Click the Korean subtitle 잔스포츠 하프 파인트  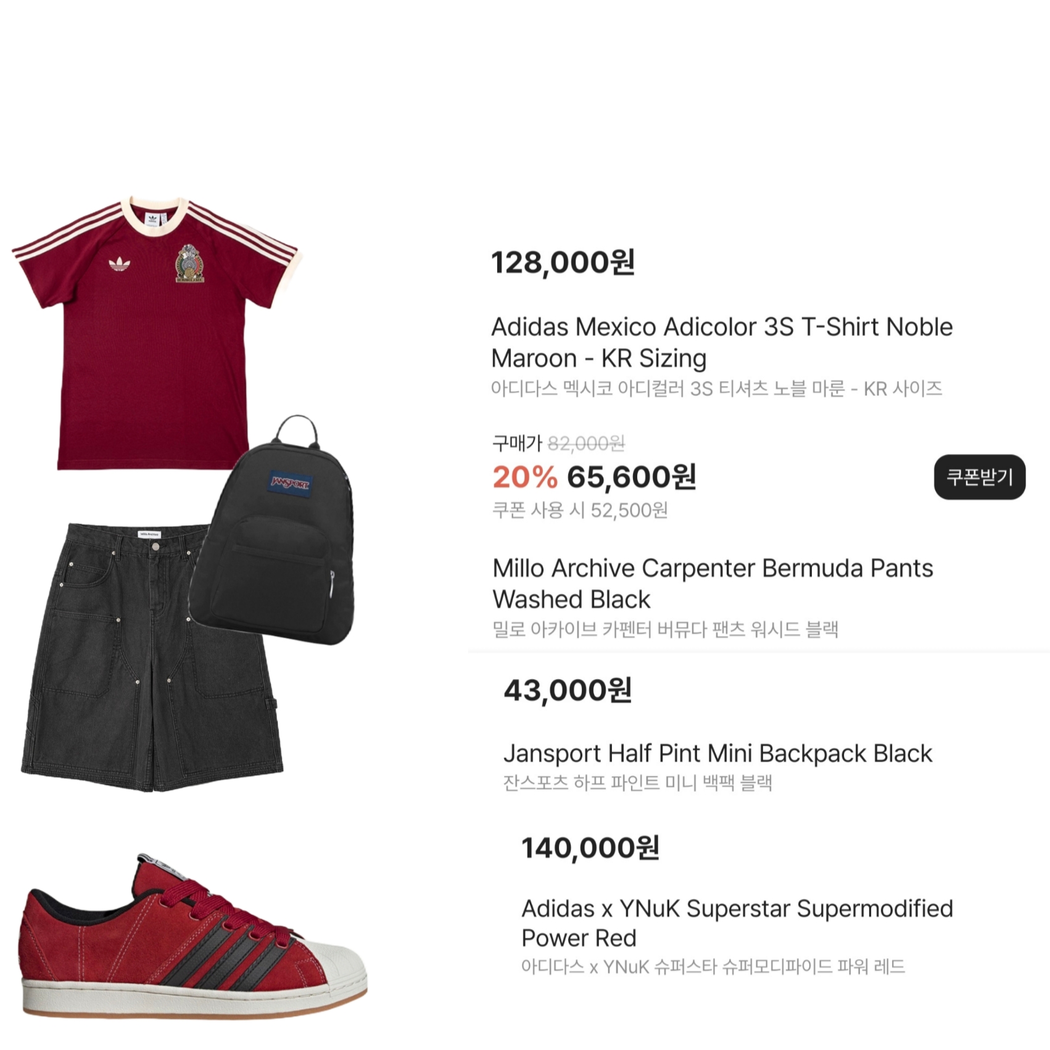coord(638,783)
